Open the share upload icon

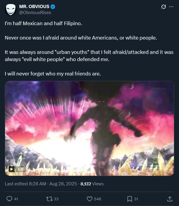(170, 199)
